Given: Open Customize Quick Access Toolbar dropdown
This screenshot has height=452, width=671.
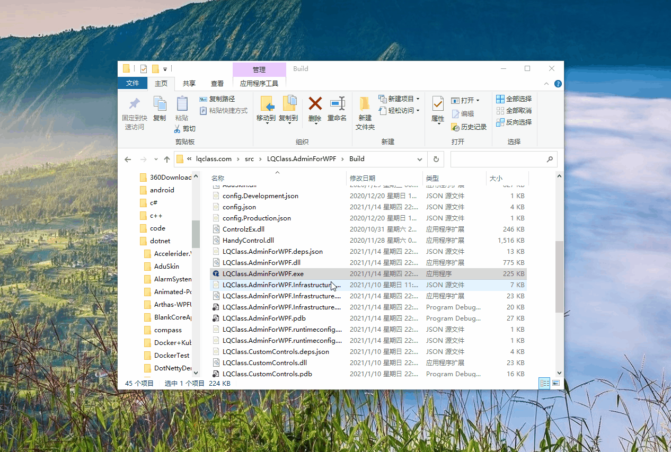Looking at the screenshot, I should pyautogui.click(x=165, y=69).
